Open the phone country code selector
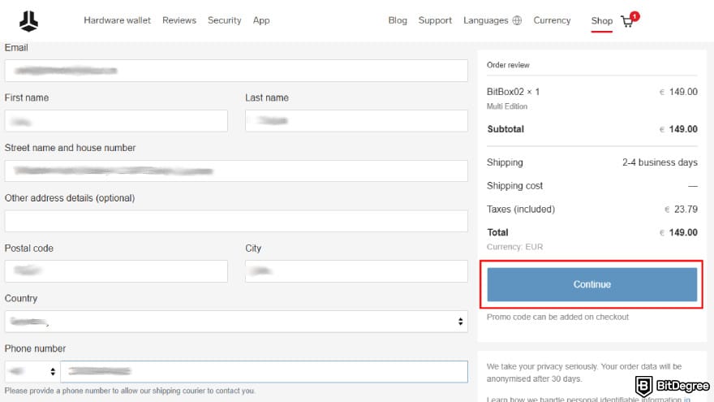The width and height of the screenshot is (714, 402). [32, 371]
